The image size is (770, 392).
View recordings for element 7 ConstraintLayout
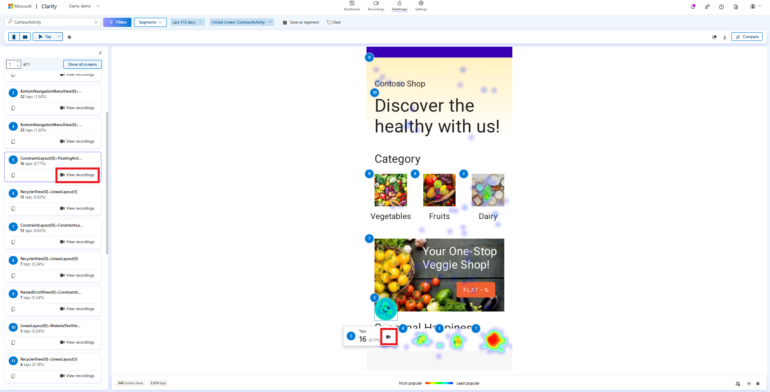coord(77,242)
